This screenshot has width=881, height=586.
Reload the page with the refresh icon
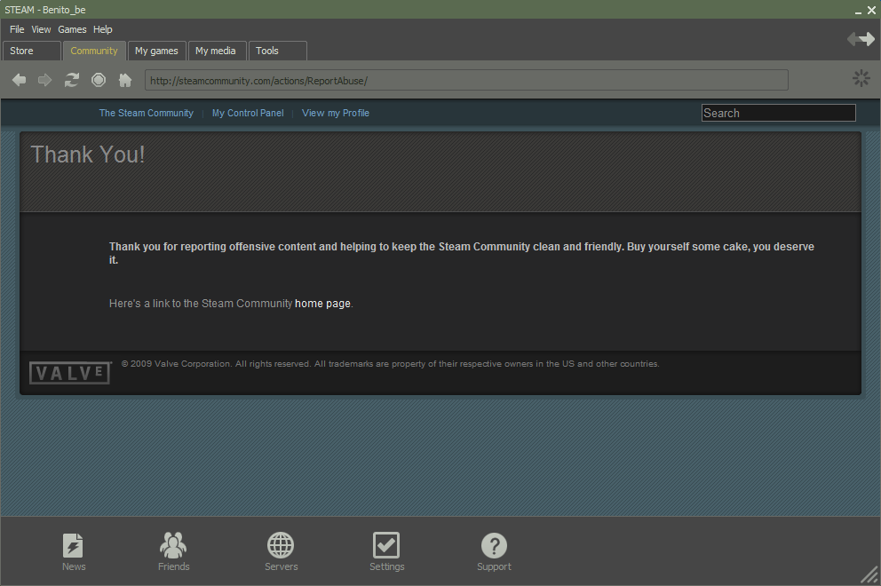tap(71, 80)
